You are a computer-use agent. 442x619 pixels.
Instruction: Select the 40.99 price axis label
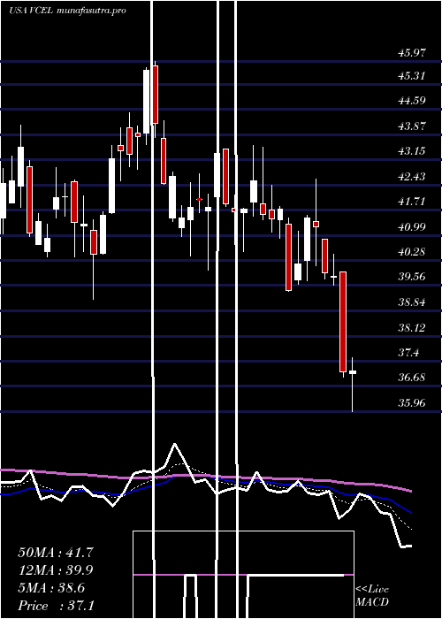pyautogui.click(x=411, y=226)
